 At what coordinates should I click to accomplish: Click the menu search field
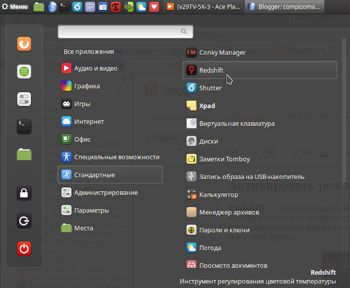coord(125,31)
